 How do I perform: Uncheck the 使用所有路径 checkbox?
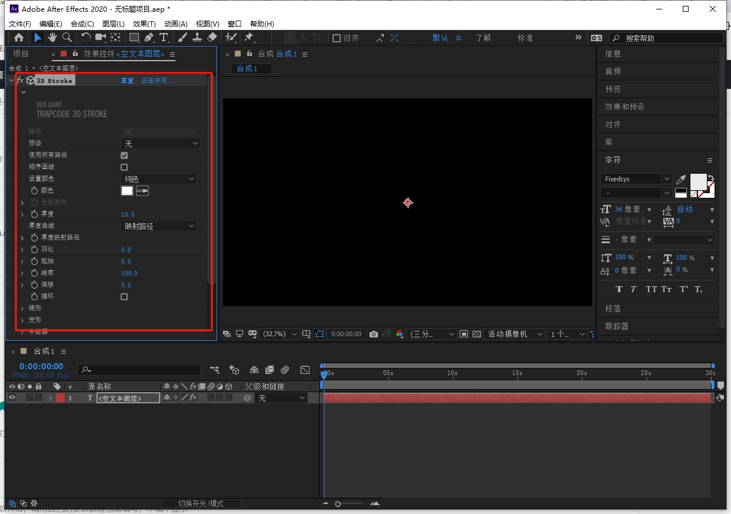(x=124, y=155)
